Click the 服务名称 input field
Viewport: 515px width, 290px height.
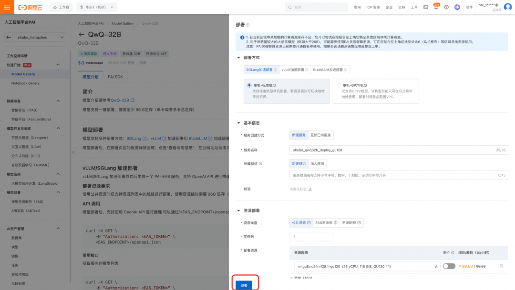(x=398, y=150)
